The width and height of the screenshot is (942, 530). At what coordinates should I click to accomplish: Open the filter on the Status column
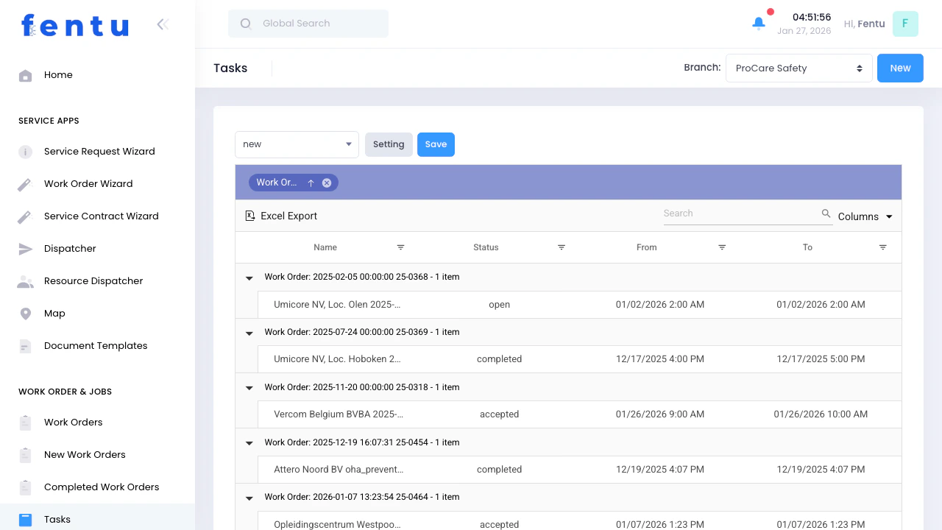click(562, 247)
